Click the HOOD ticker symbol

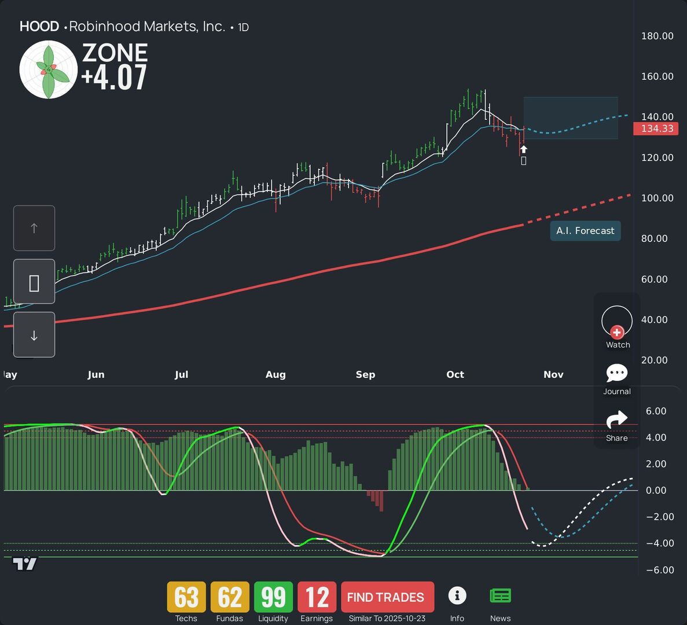click(39, 27)
